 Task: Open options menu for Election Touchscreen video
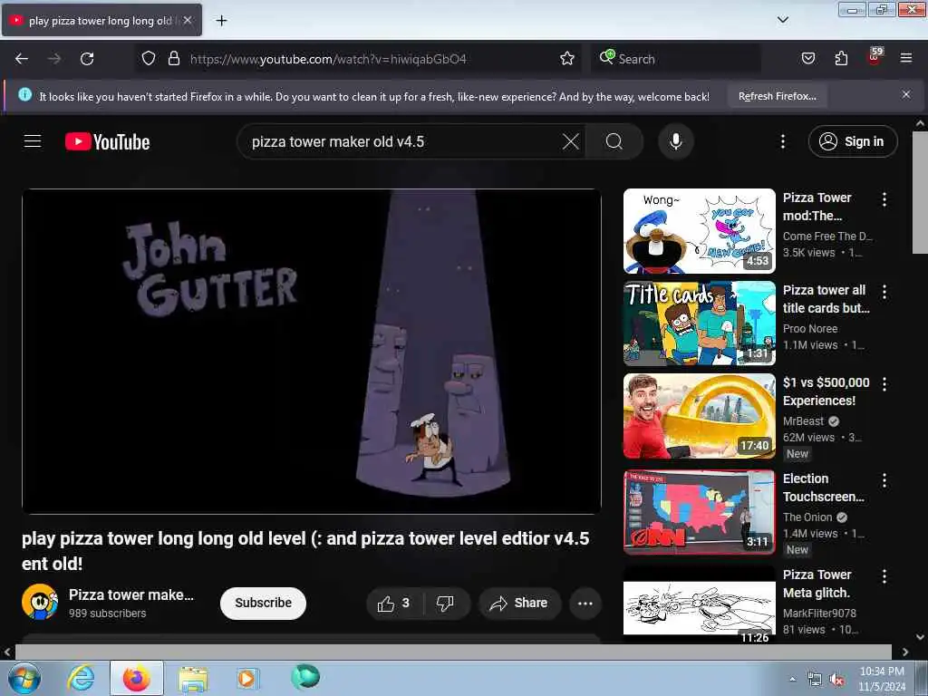point(884,480)
